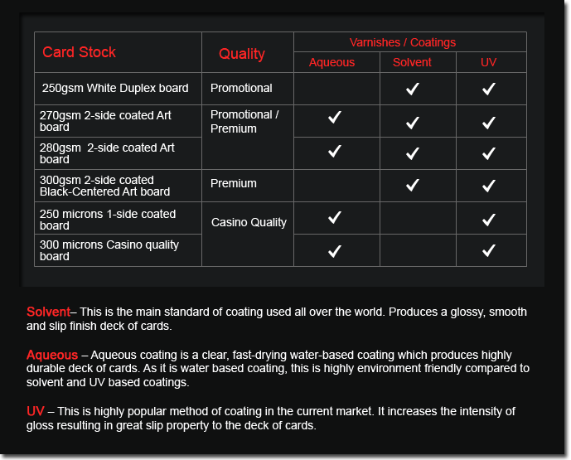Click the 250gsm White Duplex board cell
Screen dimensions: 571x460
(115, 88)
